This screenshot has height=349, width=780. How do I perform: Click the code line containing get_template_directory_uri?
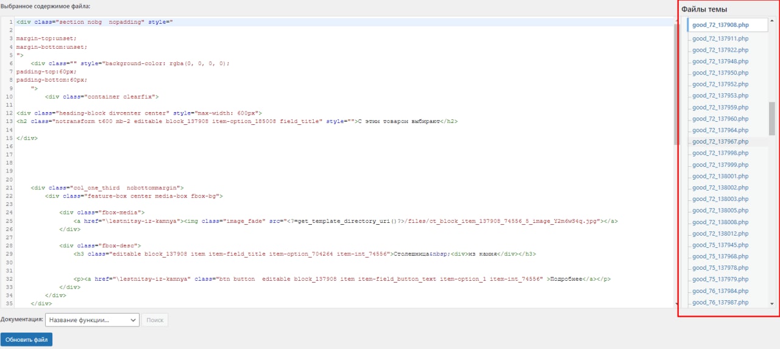(x=344, y=221)
